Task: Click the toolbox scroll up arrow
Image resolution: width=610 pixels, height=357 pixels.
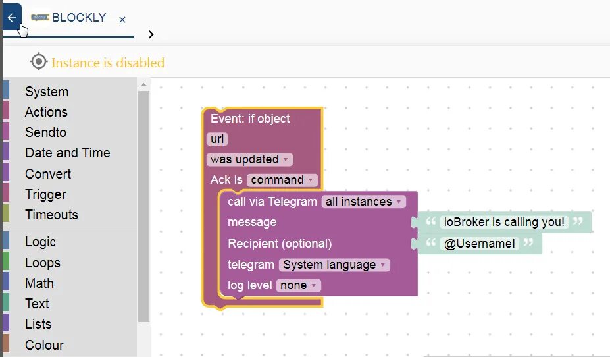Action: [x=143, y=84]
